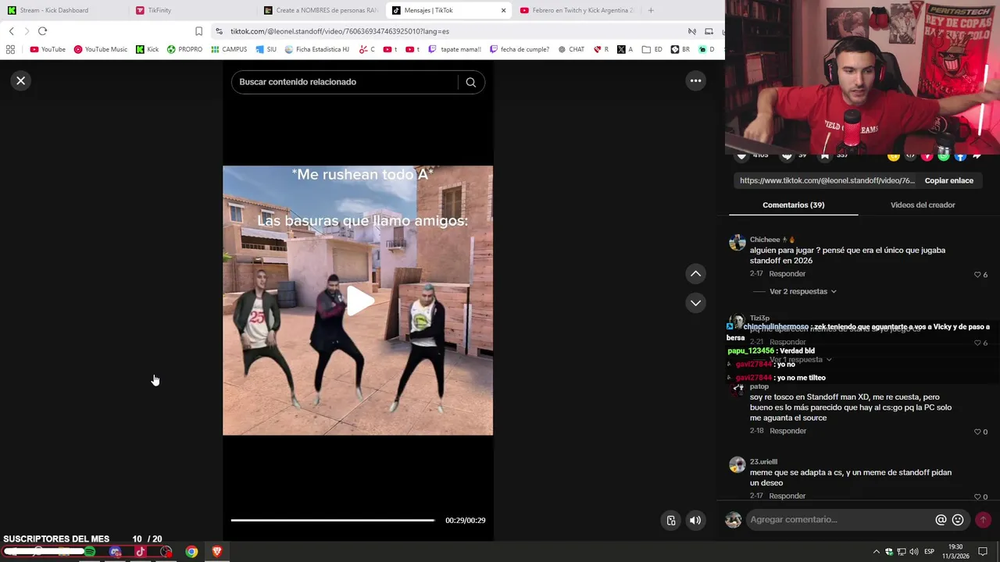Play the paused TikTok video

click(359, 301)
